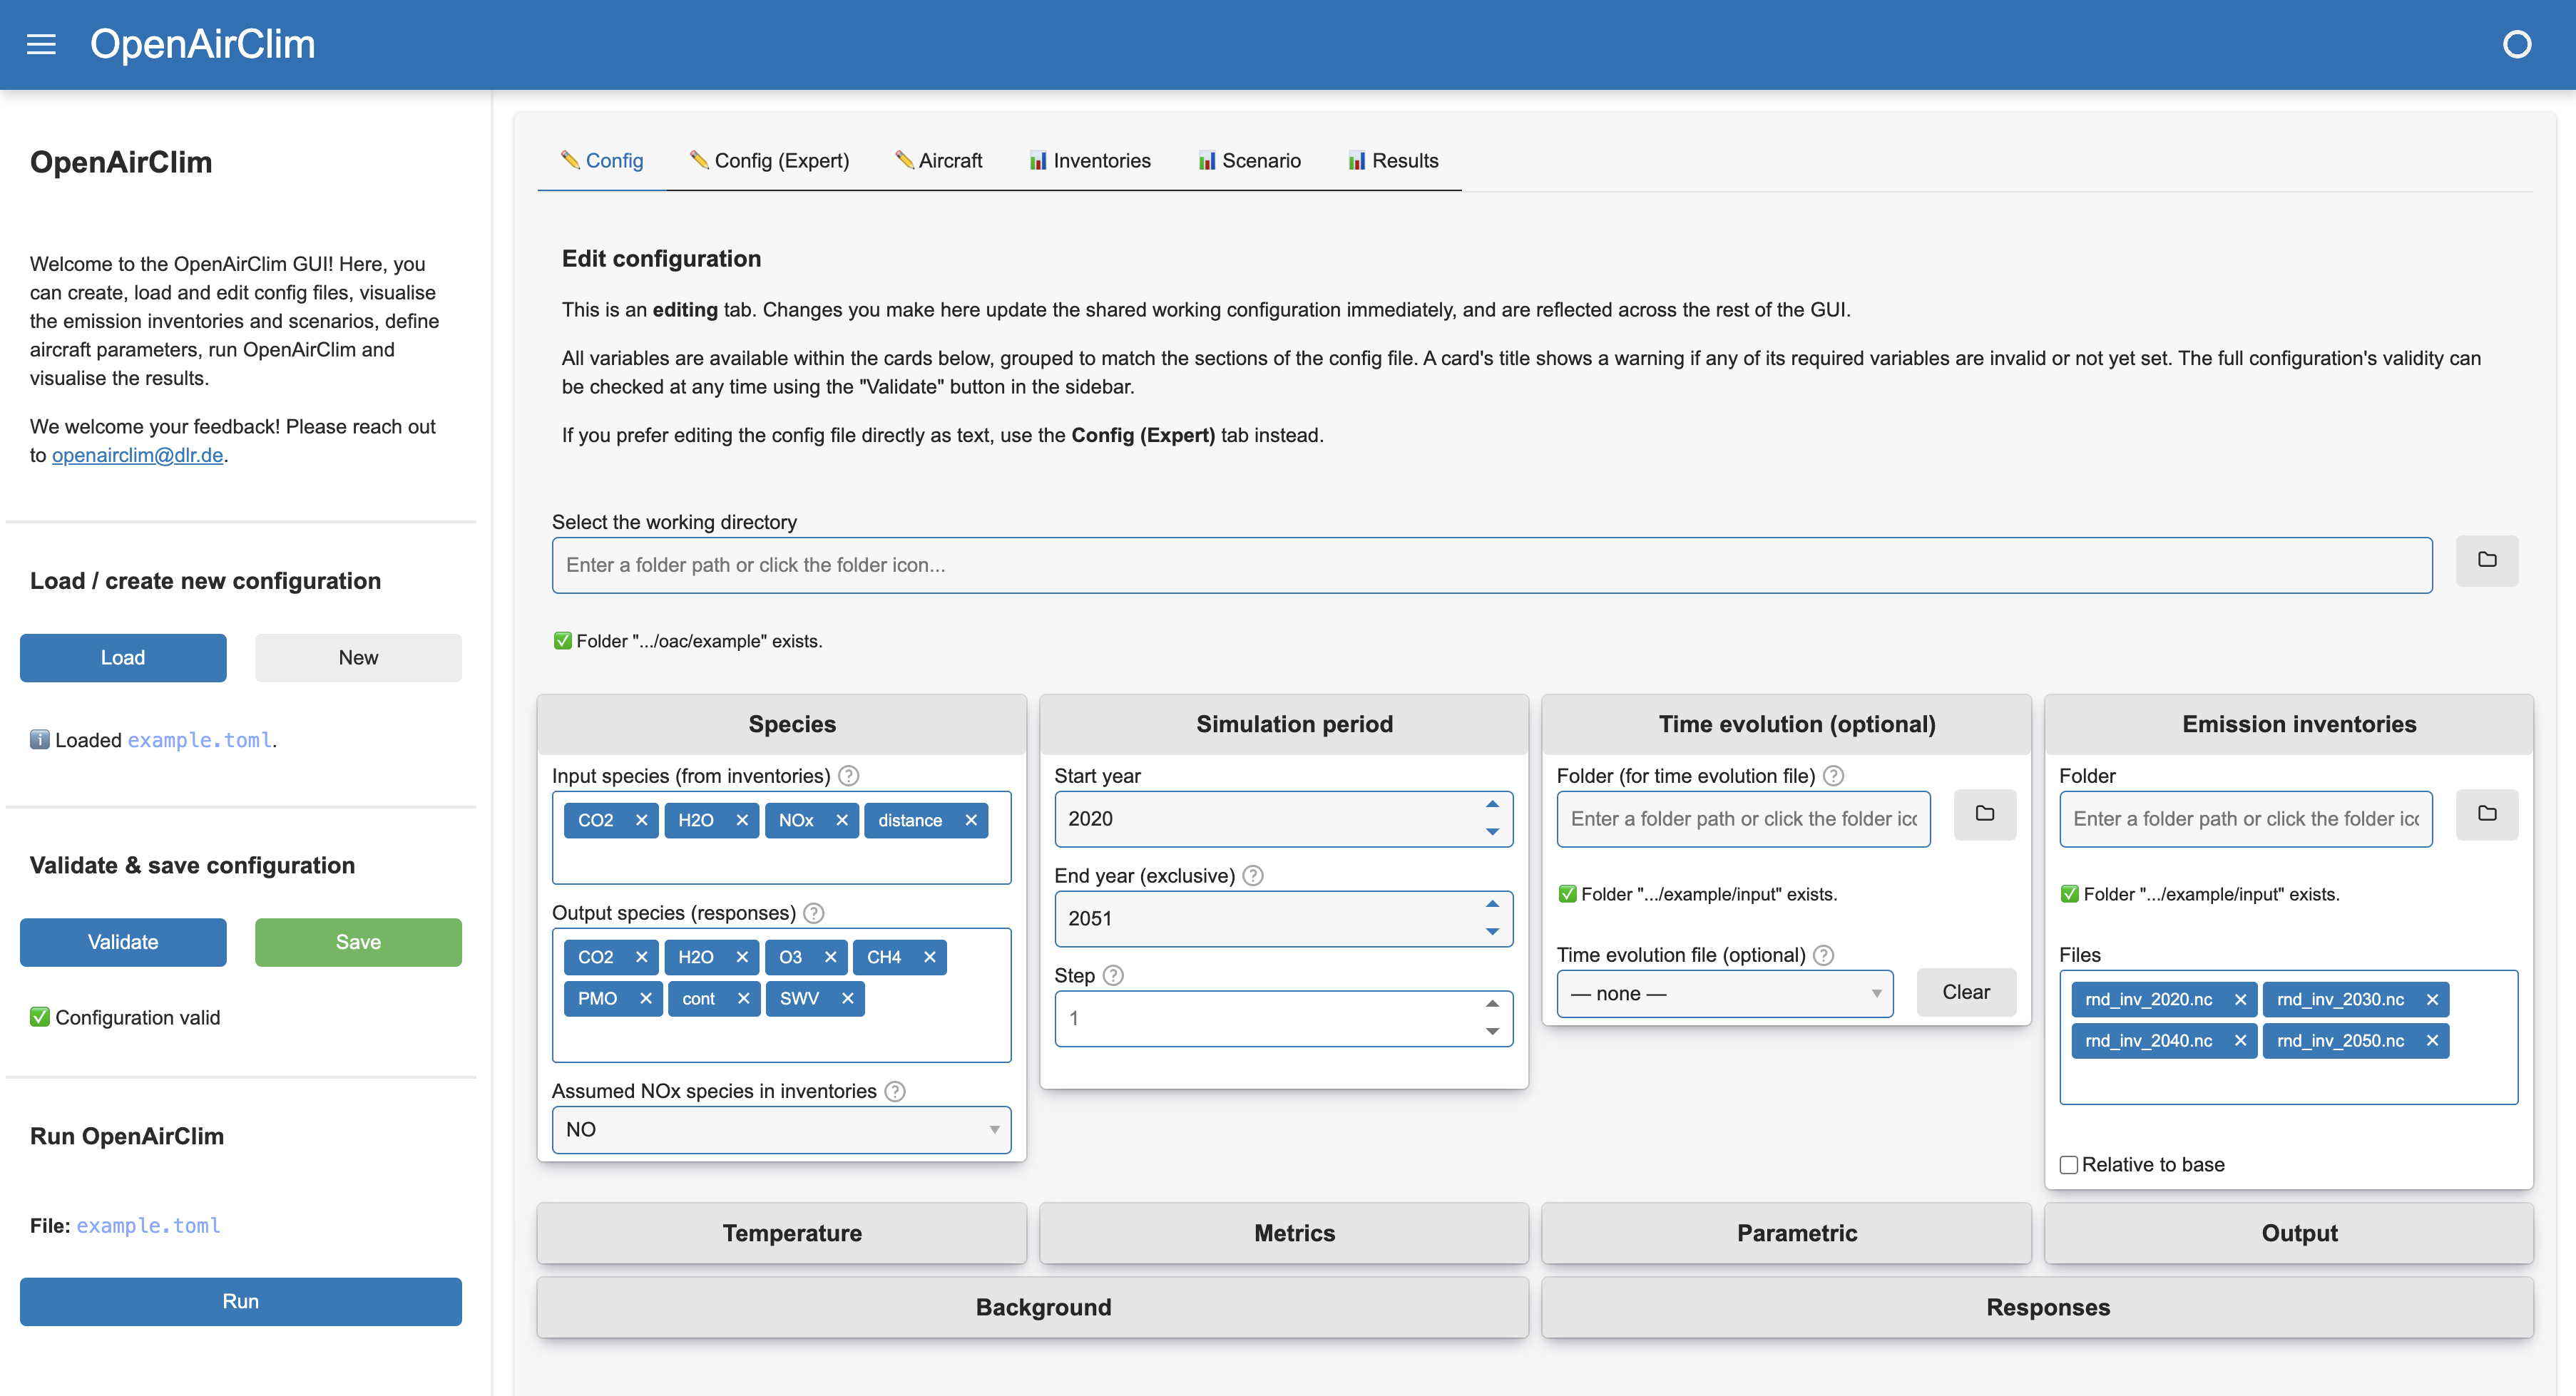Focus the working directory path input
2576x1396 pixels.
pos(1492,565)
